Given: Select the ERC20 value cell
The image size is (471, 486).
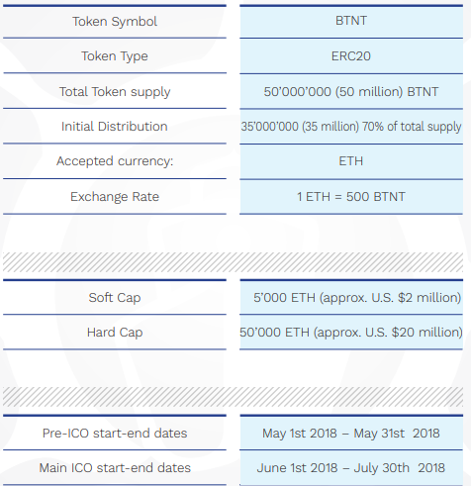Looking at the screenshot, I should 351,56.
